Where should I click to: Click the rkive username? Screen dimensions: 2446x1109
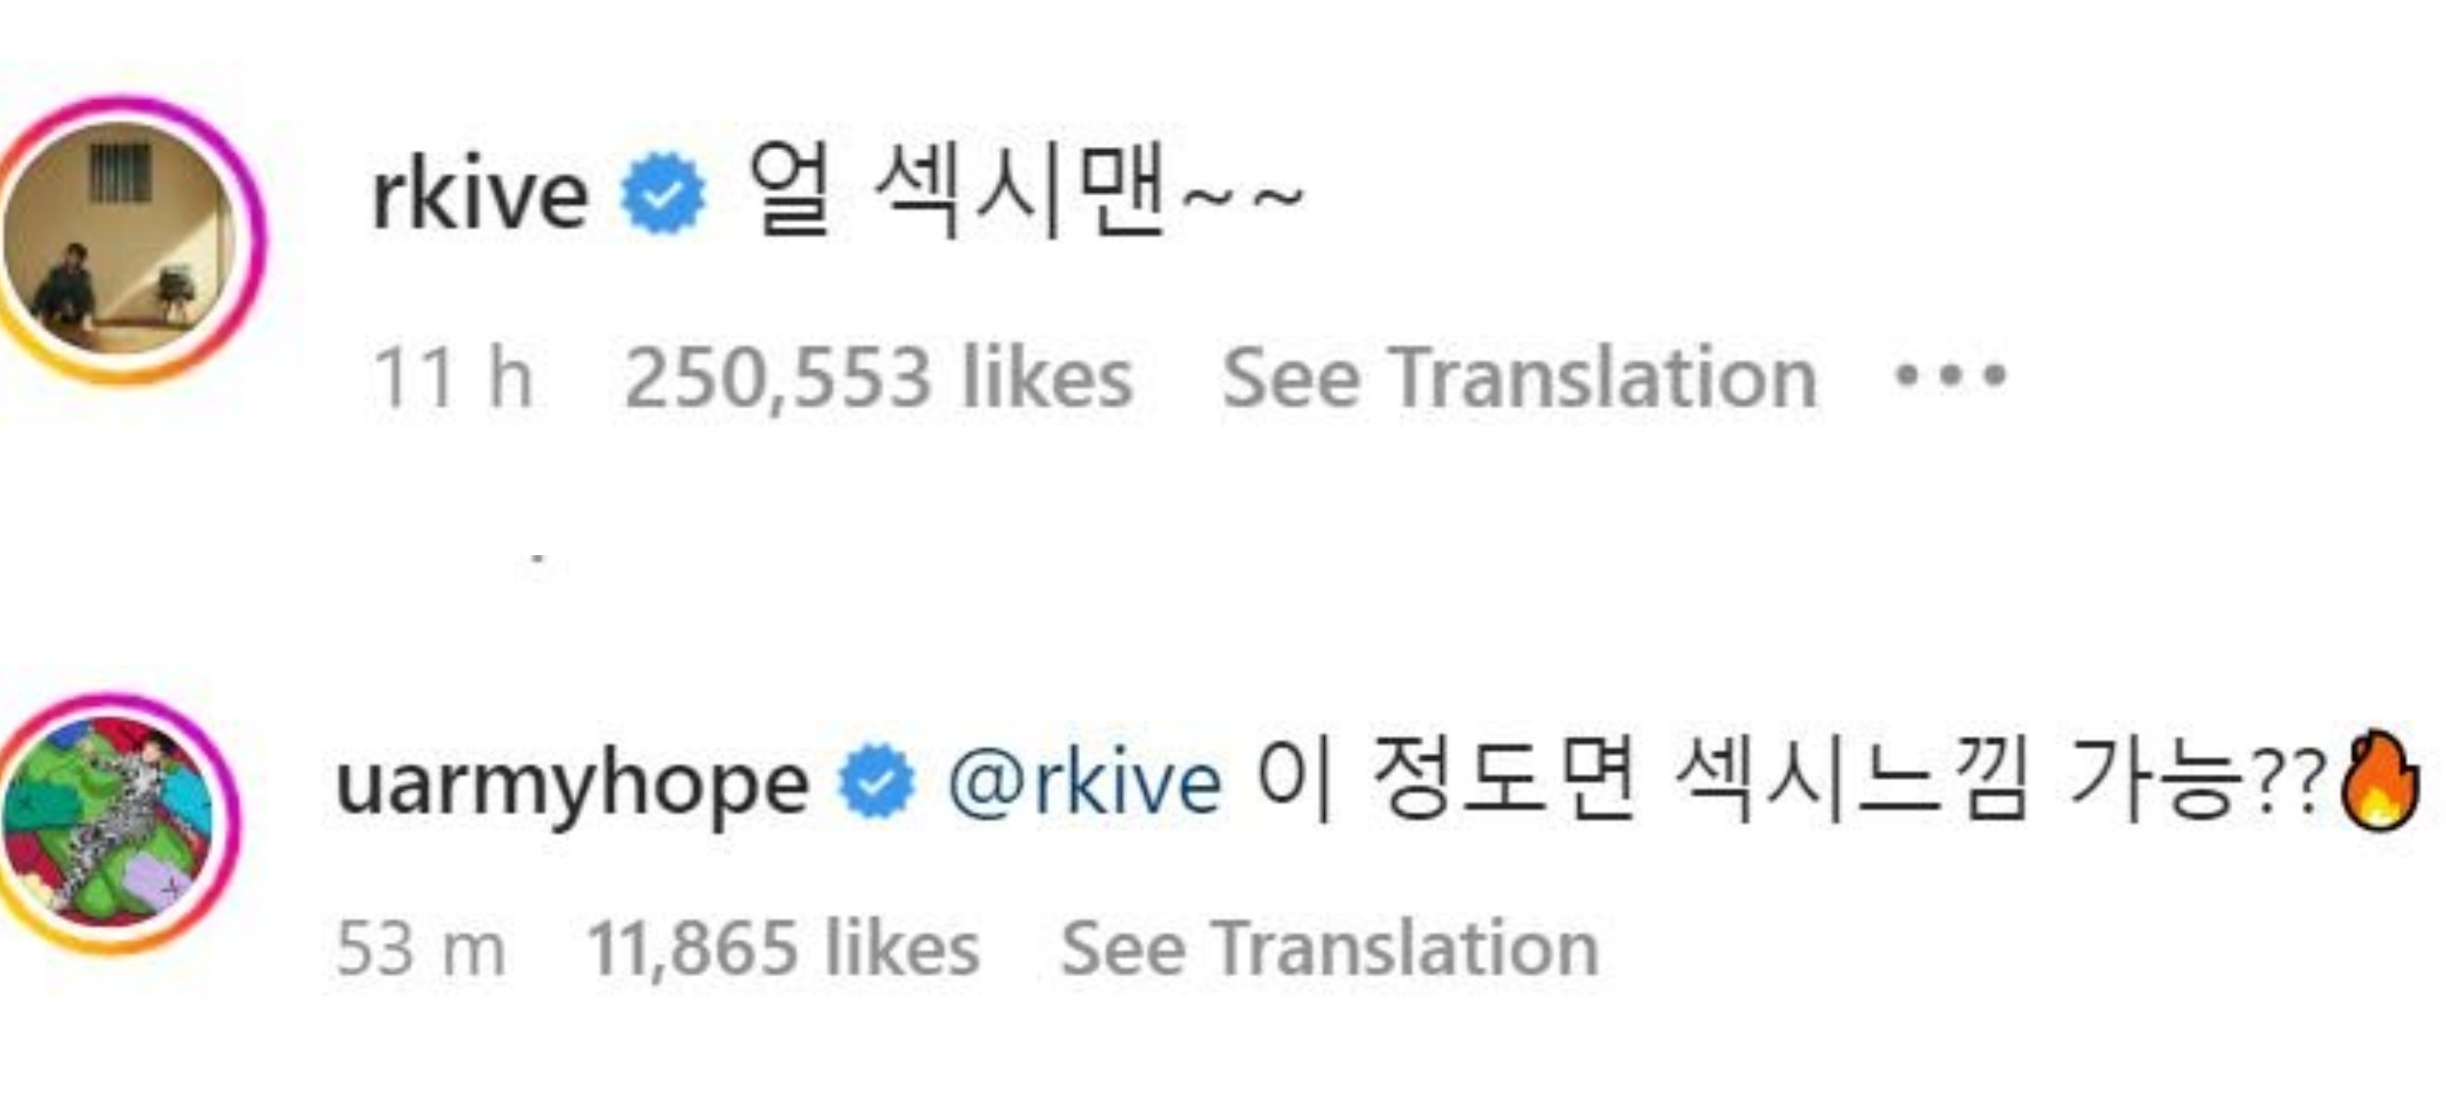480,196
